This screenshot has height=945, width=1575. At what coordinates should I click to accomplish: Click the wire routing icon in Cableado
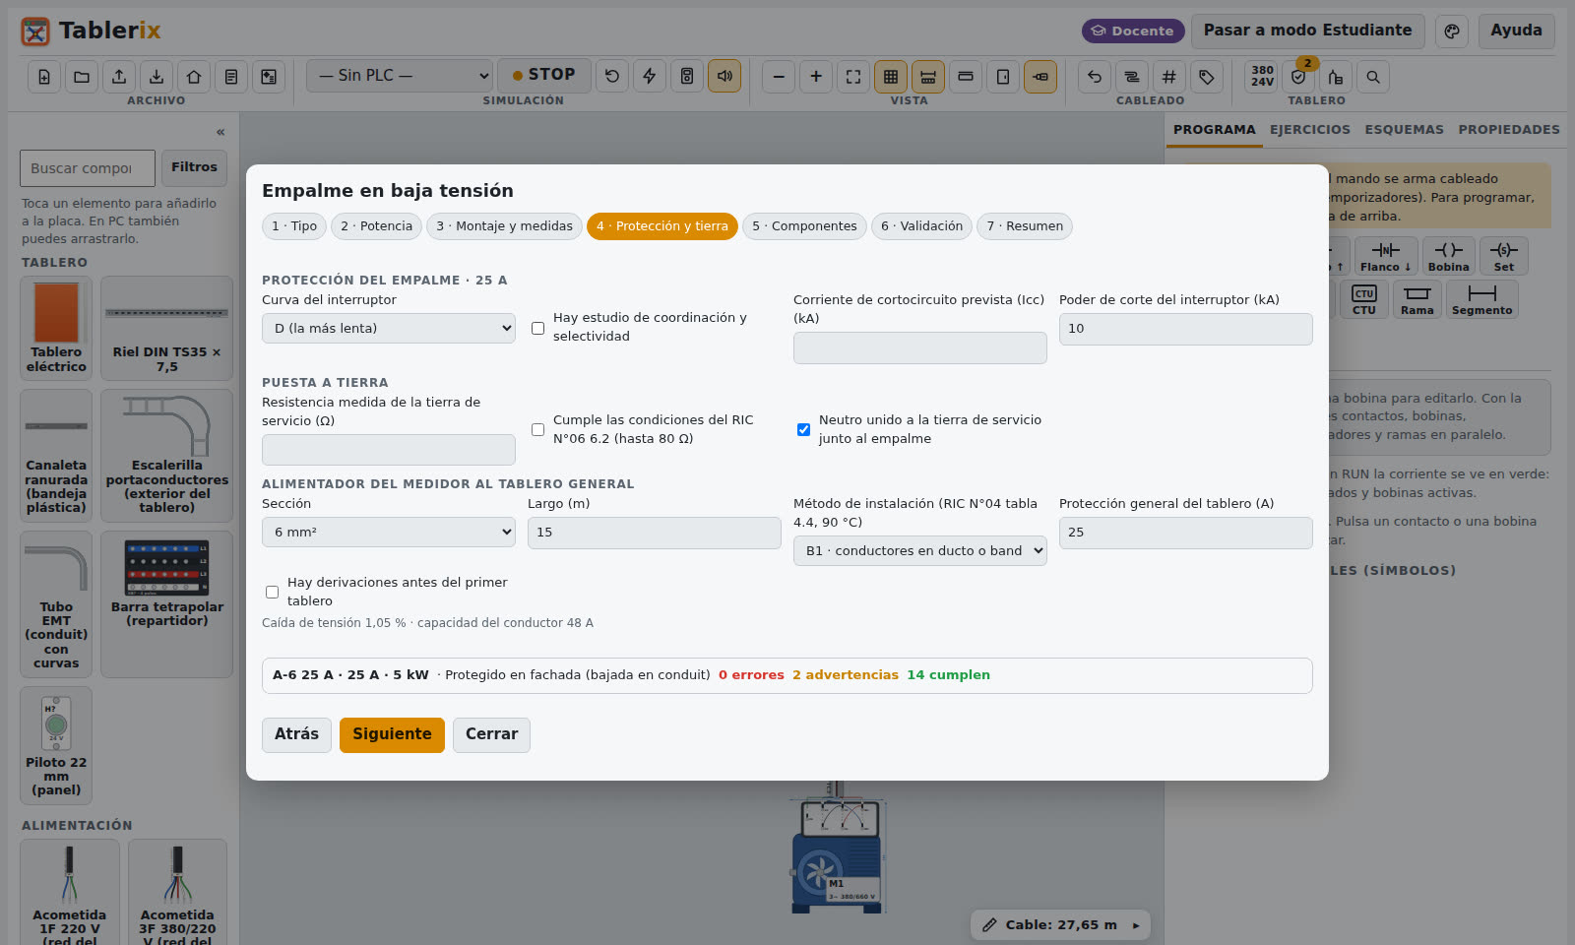[1132, 77]
